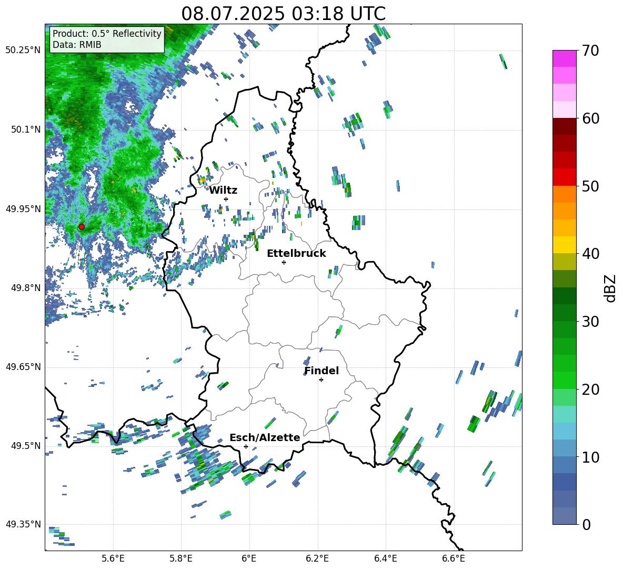The image size is (623, 569).
Task: Click the Findel station cross marker
Action: pos(321,380)
